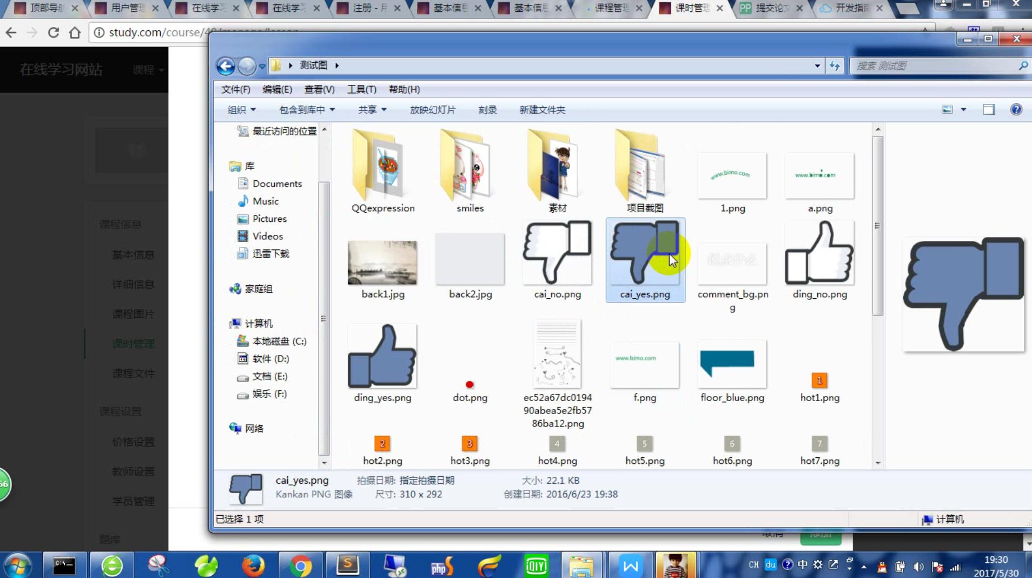Select cai_no.png thumbs-down outline icon

557,253
